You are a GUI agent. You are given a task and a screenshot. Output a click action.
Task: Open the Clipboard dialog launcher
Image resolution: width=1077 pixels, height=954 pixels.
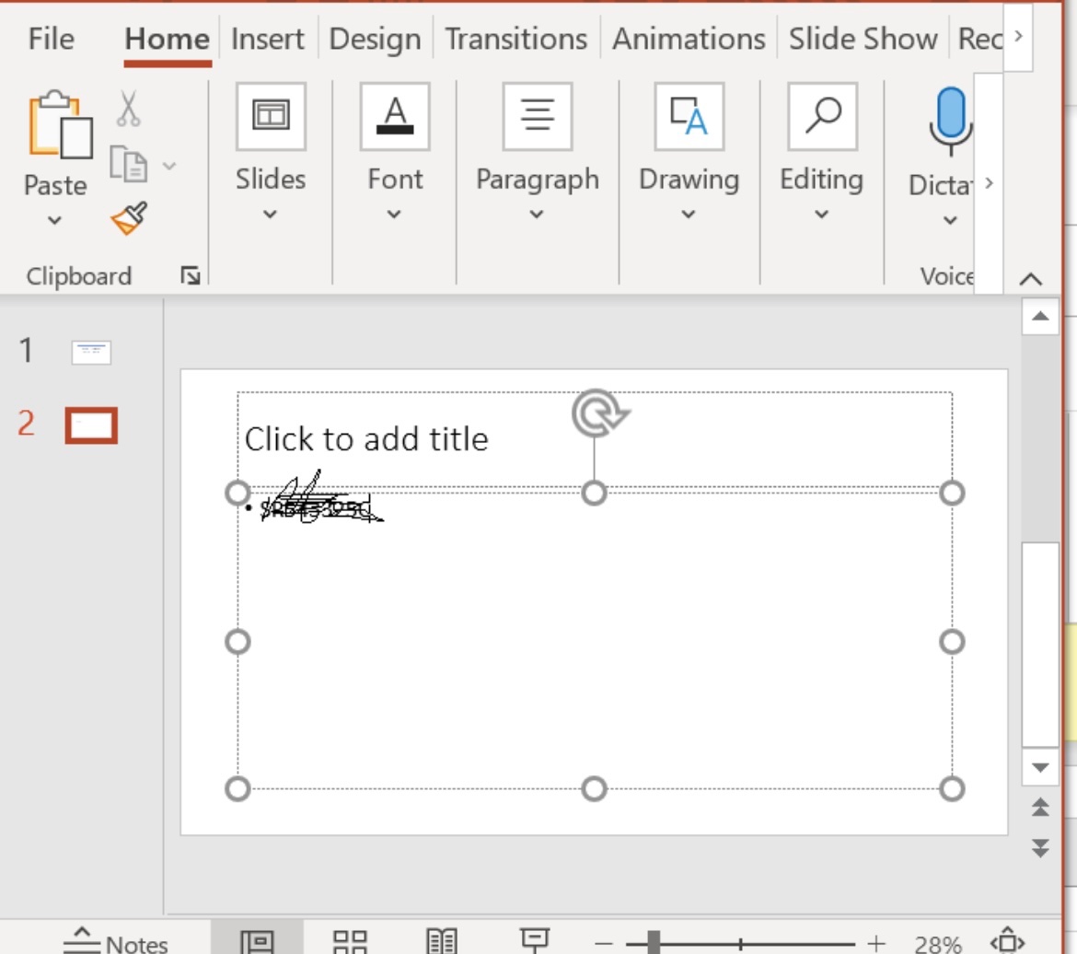tap(191, 275)
